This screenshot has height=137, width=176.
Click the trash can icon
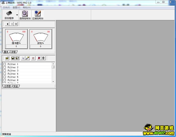[x=43, y=58]
